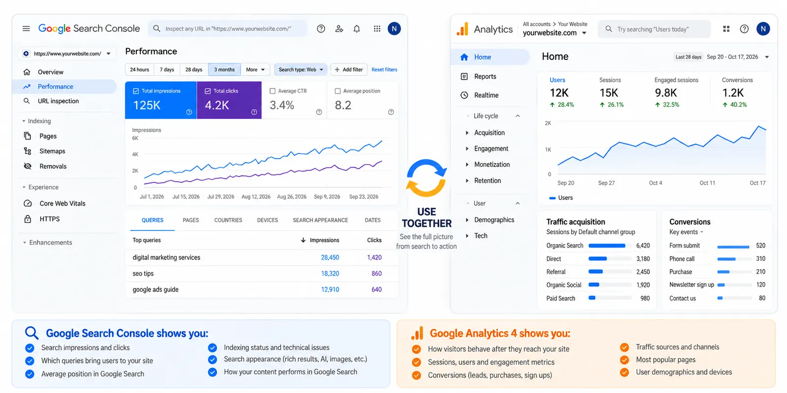Open the Analytics date range dropdown

pos(767,57)
